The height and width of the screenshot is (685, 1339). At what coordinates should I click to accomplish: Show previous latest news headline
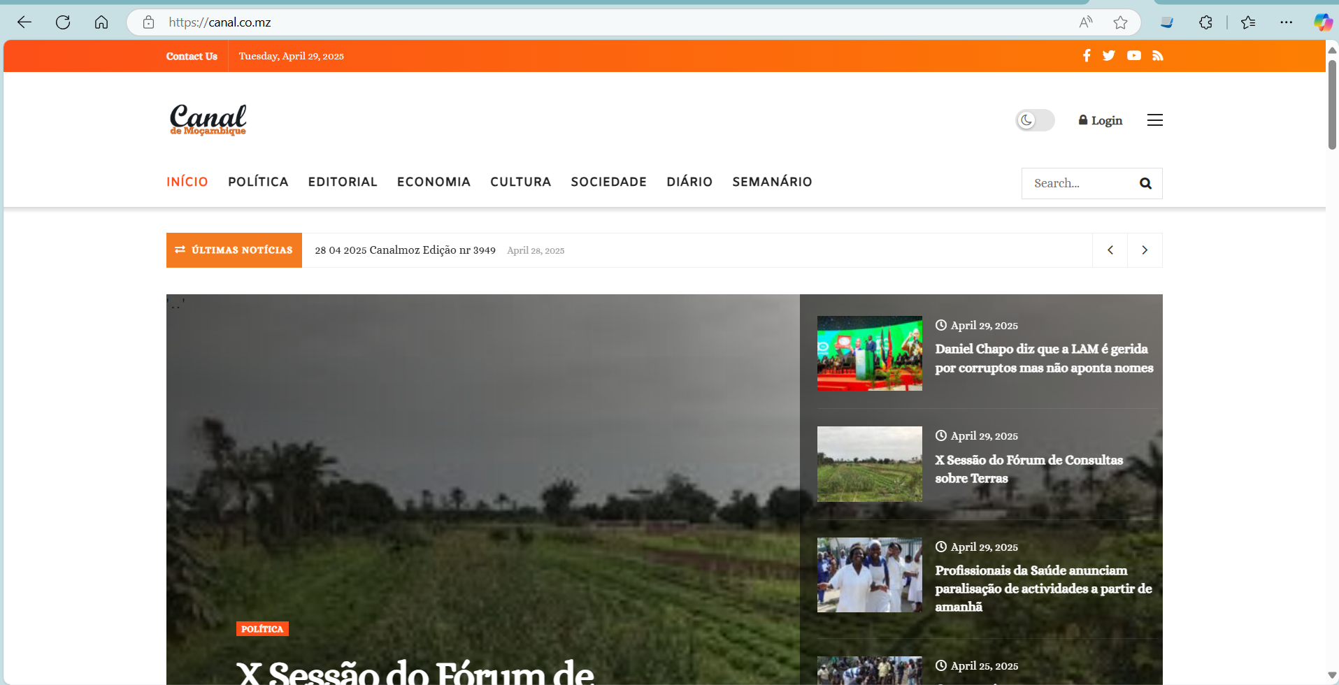coord(1110,250)
